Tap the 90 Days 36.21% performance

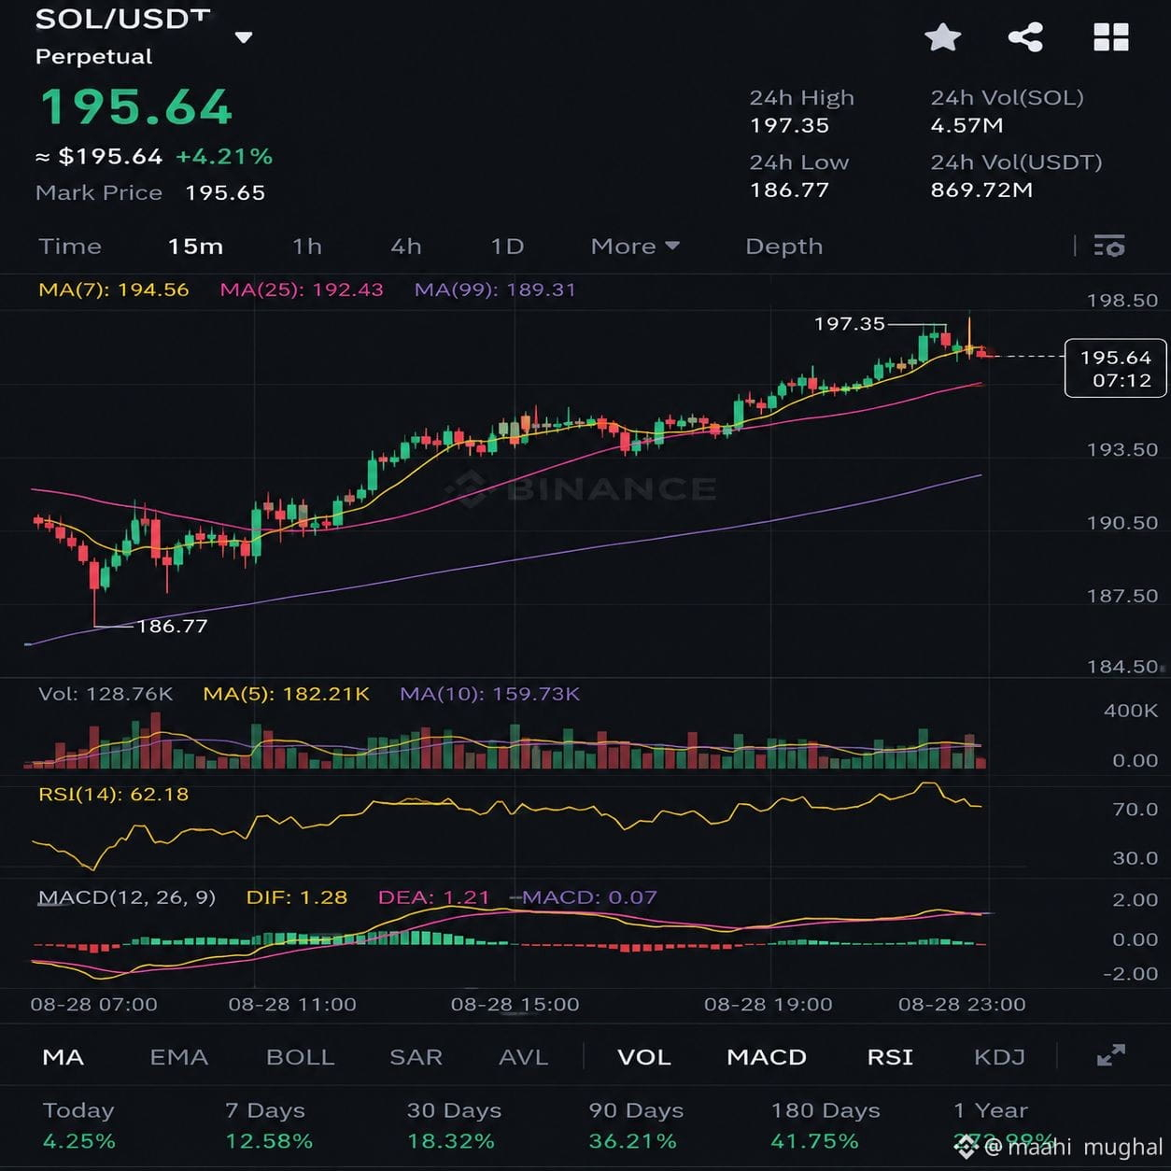[x=636, y=1125]
